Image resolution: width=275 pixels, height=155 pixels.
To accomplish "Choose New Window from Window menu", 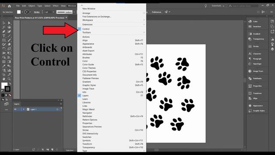I will coord(89,9).
